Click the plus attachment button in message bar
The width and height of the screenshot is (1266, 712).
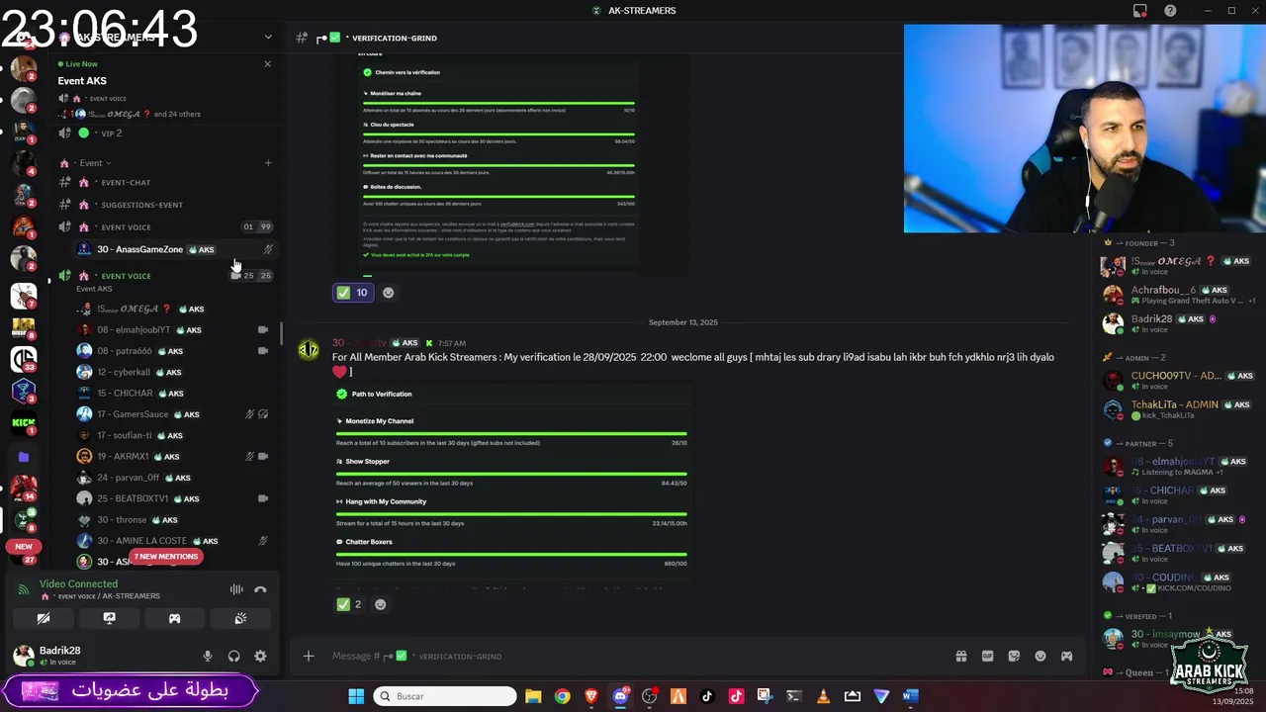point(309,656)
